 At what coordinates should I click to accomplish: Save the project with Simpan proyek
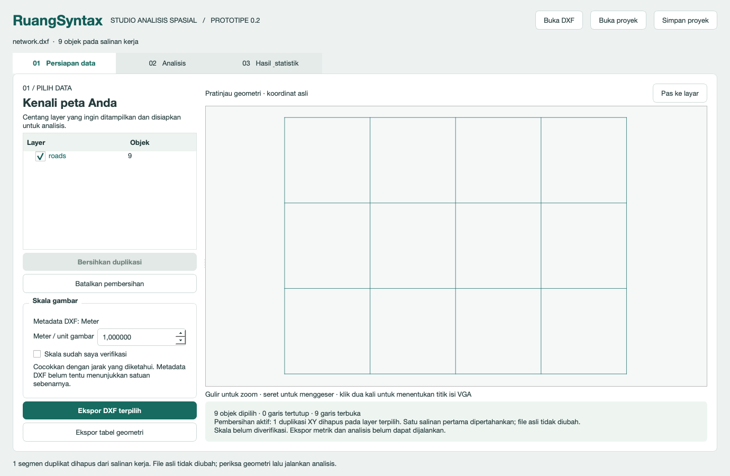pos(686,20)
